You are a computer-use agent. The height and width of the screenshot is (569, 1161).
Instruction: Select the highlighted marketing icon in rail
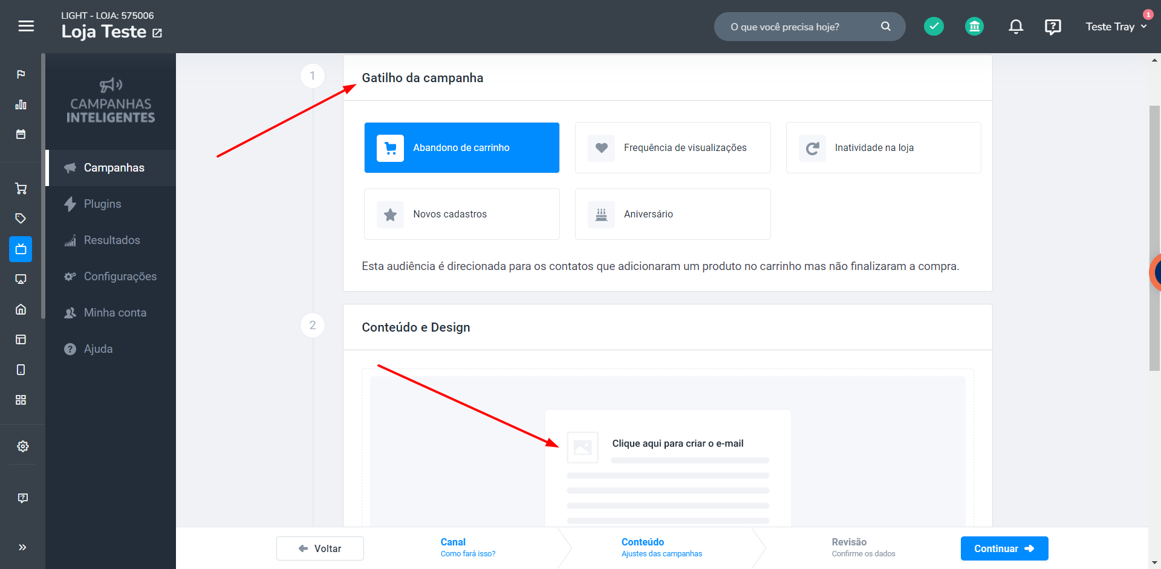[21, 249]
